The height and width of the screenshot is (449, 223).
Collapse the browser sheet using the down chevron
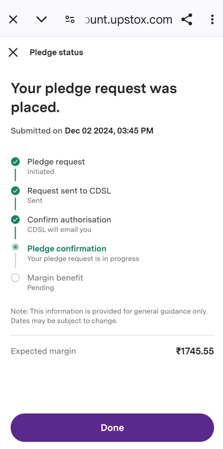pos(42,20)
